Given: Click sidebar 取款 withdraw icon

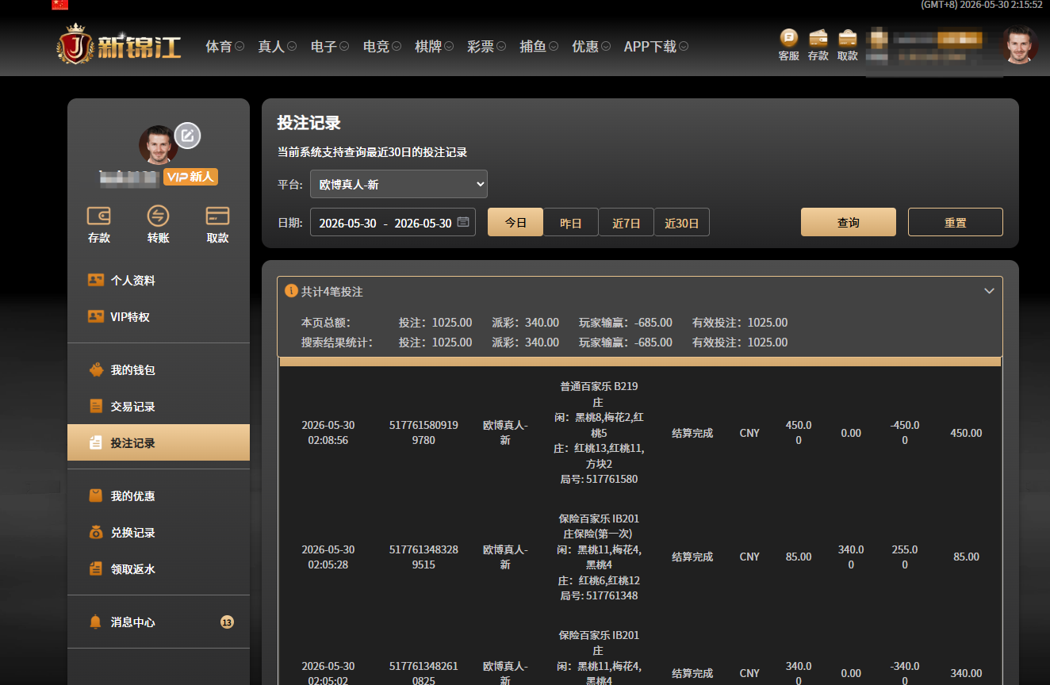Looking at the screenshot, I should [x=217, y=216].
